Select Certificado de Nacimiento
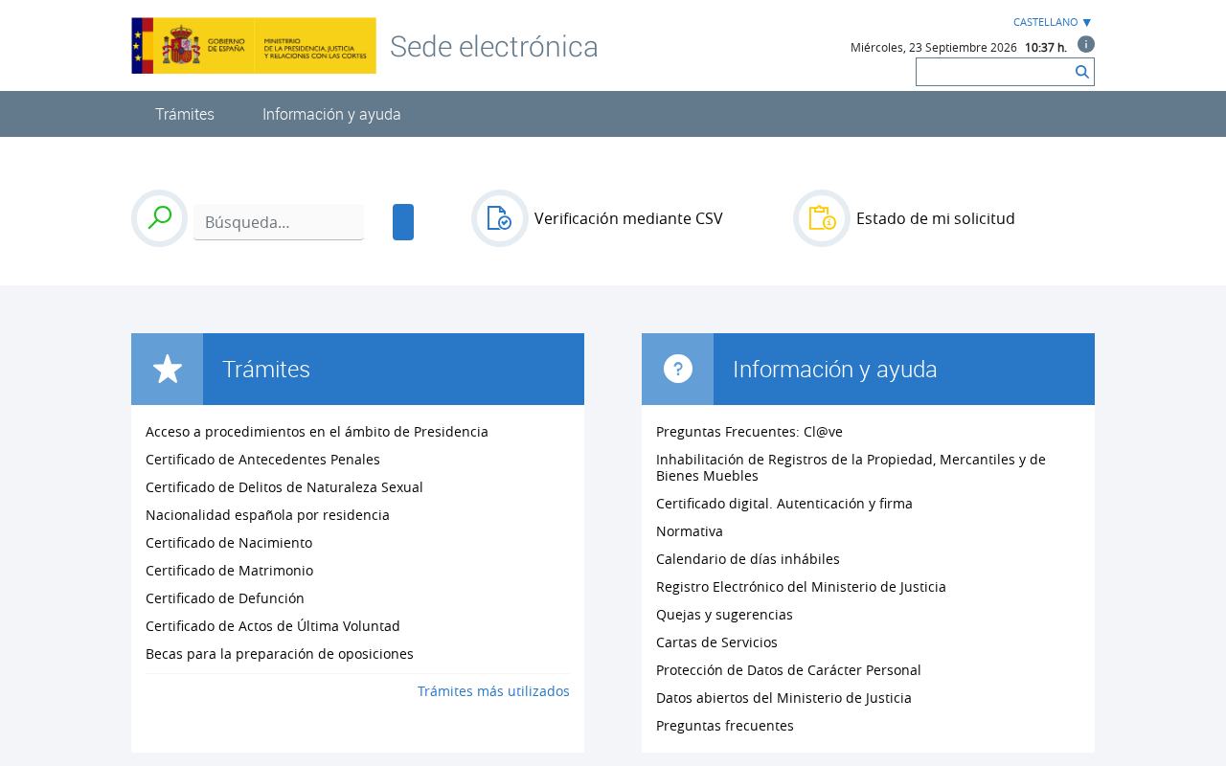The height and width of the screenshot is (766, 1226). (x=229, y=543)
